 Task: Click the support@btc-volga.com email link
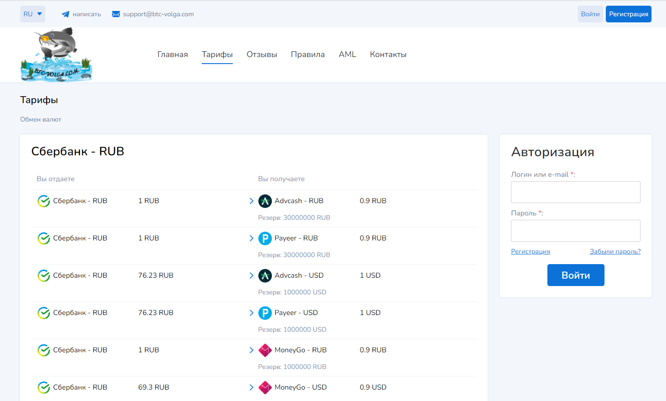coord(158,14)
